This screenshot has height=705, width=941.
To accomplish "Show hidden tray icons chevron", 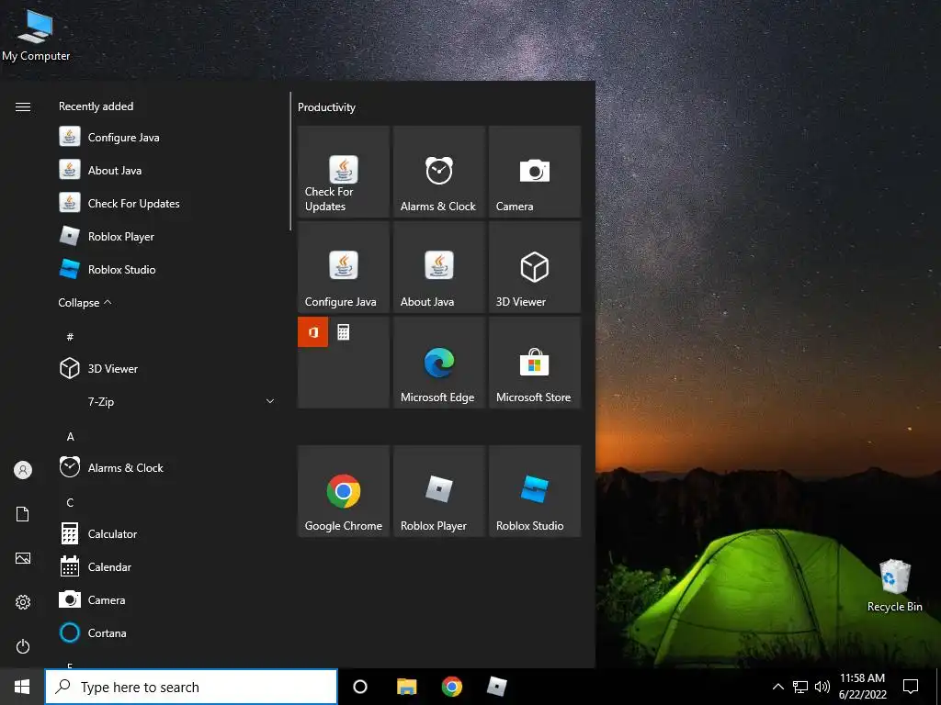I will click(777, 687).
